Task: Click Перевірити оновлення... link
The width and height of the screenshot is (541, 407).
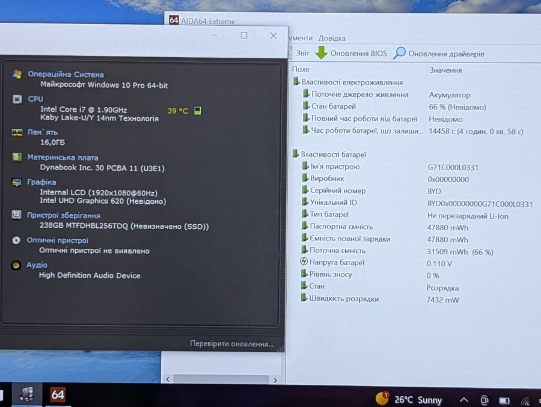Action: (231, 344)
